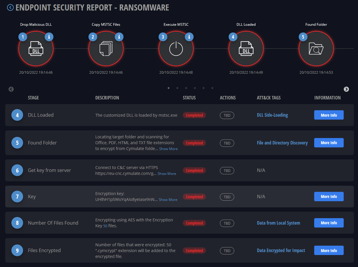Viewport: 358px width, 267px height.
Task: Click More Info for DLL Loaded
Action: 329,115
